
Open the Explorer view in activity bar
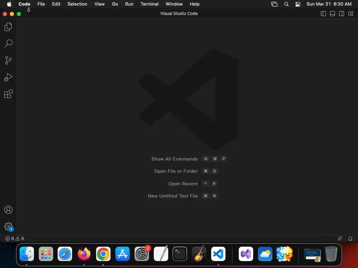tap(8, 27)
